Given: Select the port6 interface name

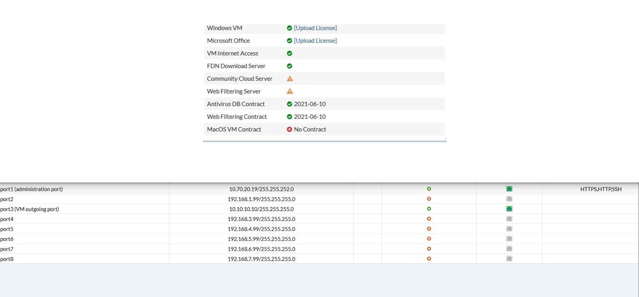Looking at the screenshot, I should coord(7,239).
